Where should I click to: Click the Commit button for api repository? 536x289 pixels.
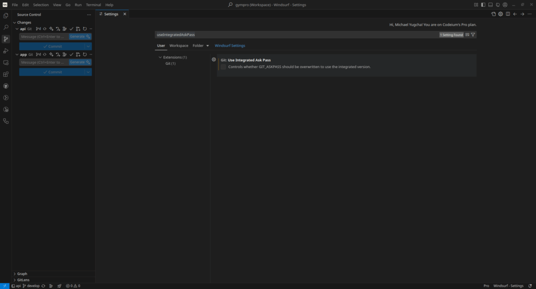pos(52,47)
